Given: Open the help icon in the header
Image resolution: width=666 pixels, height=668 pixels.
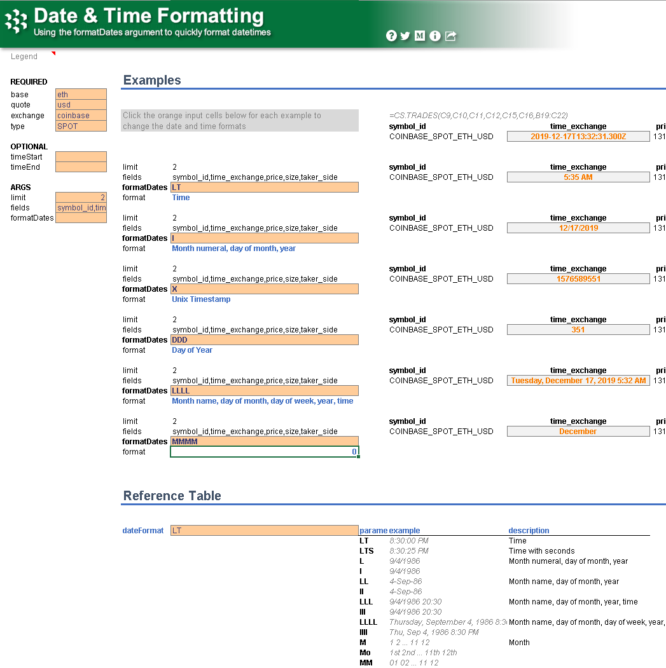Looking at the screenshot, I should [x=392, y=36].
